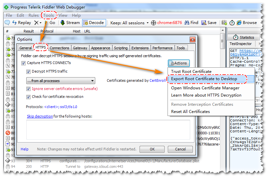The height and width of the screenshot is (179, 269).
Task: Switch to the Gateway options tab
Action: click(x=80, y=48)
